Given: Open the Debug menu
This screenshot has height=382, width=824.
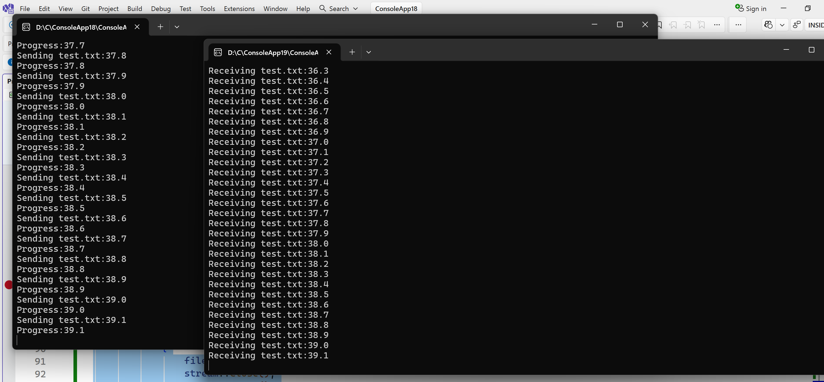Looking at the screenshot, I should point(161,9).
